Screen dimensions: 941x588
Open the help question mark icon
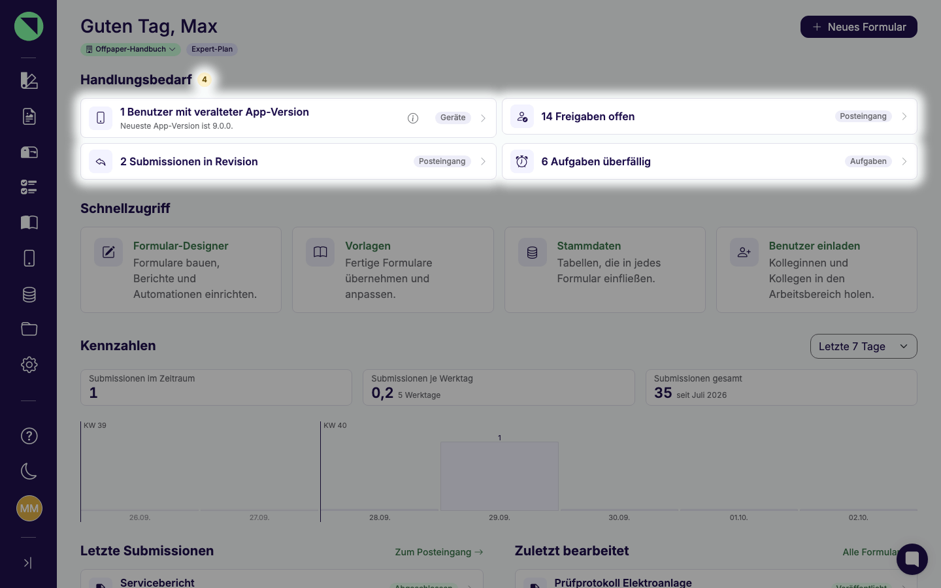[29, 436]
